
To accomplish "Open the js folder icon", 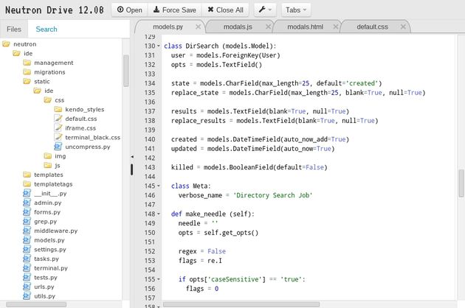I will click(x=48, y=166).
